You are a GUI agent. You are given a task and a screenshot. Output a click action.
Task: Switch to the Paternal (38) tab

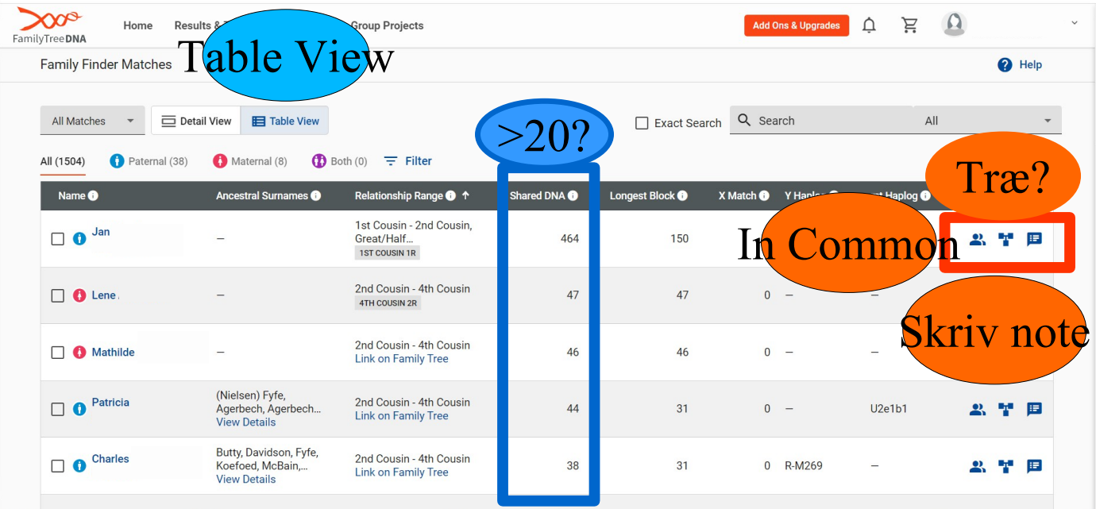coord(149,161)
